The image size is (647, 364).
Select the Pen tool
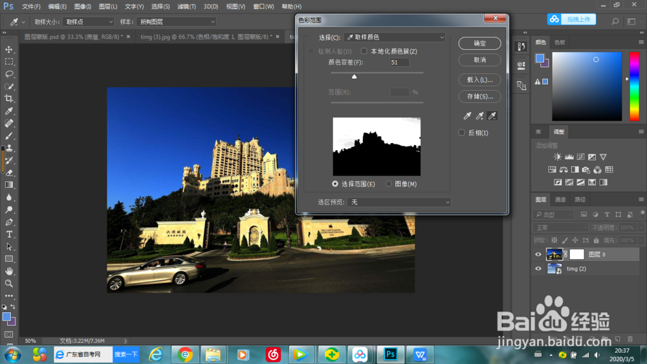coord(8,222)
